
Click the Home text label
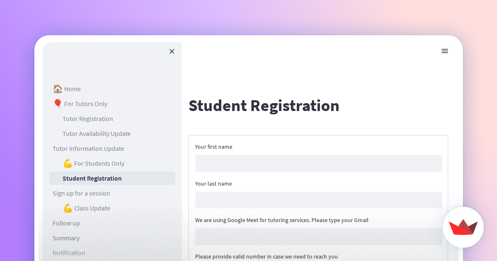coord(72,89)
